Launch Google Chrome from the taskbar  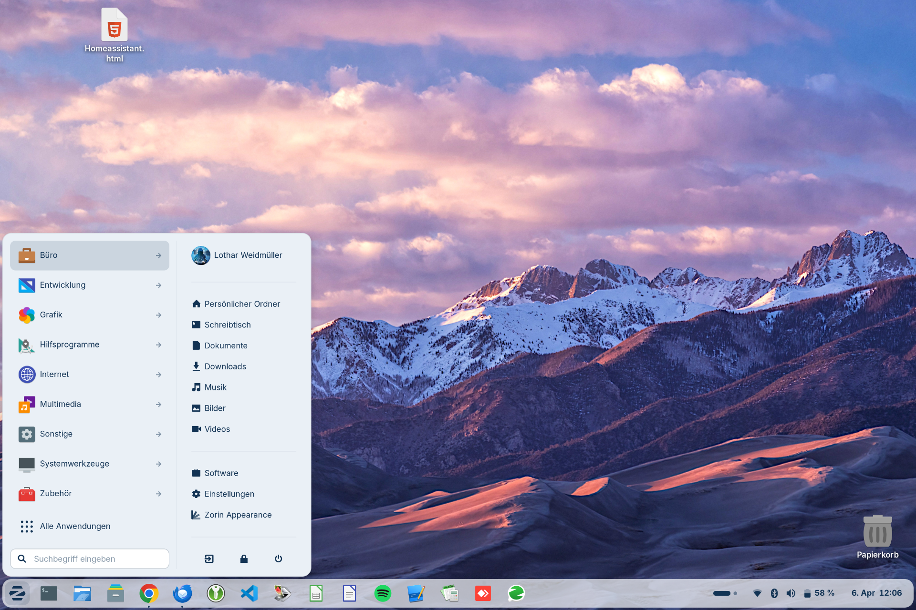(x=149, y=593)
